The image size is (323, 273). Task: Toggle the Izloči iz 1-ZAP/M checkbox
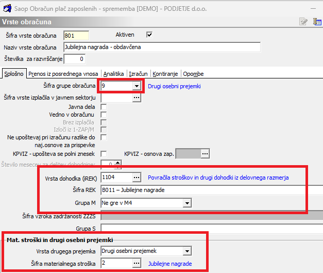104,130
